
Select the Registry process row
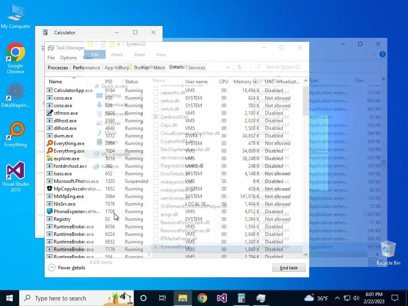click(x=174, y=219)
